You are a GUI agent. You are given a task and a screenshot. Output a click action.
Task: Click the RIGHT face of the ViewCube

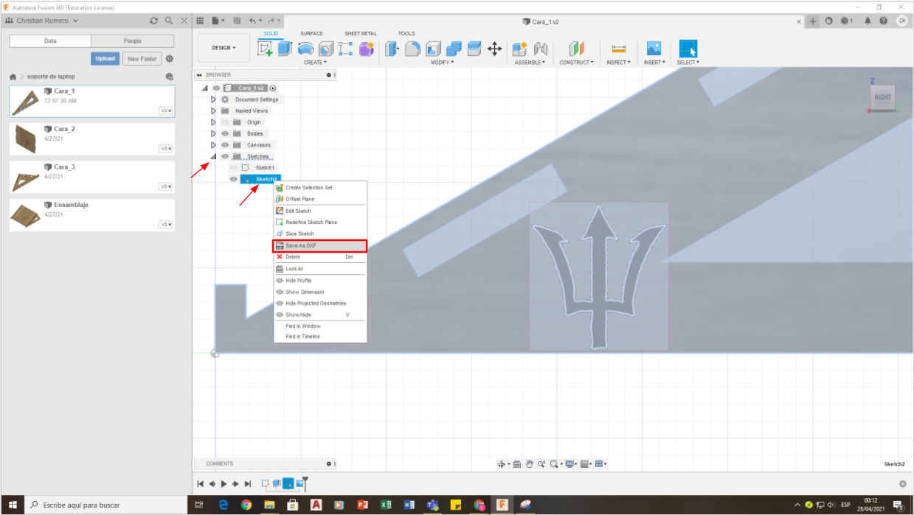click(882, 97)
